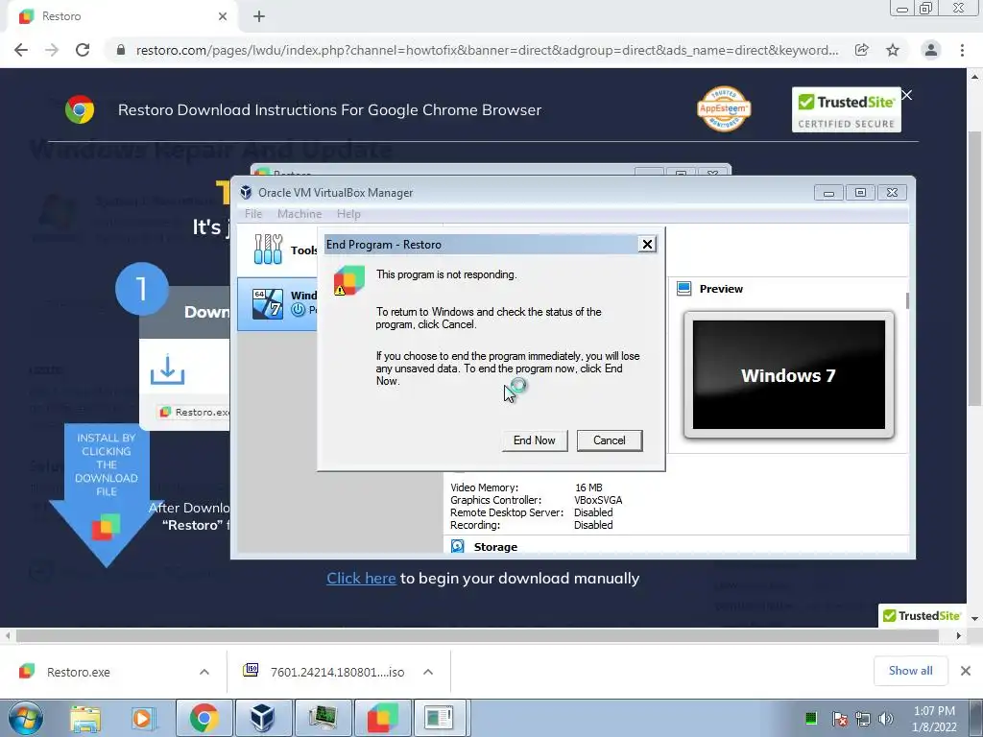The height and width of the screenshot is (737, 983).
Task: Click the scroll down arrow of page
Action: [974, 619]
